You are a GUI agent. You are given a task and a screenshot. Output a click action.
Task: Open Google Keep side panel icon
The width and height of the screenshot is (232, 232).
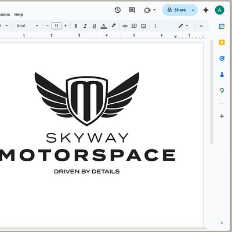pos(222,42)
